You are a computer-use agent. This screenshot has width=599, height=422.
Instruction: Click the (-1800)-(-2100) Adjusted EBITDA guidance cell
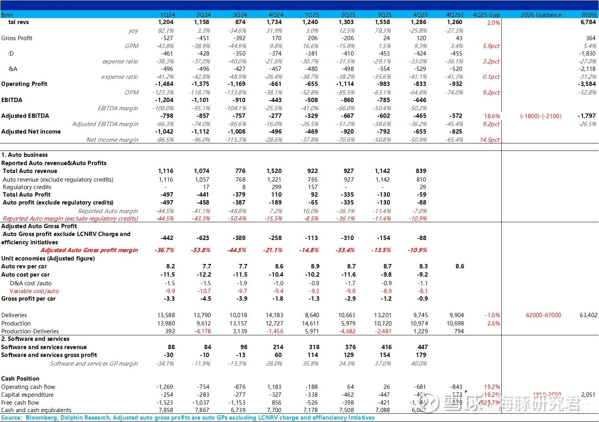(x=541, y=116)
